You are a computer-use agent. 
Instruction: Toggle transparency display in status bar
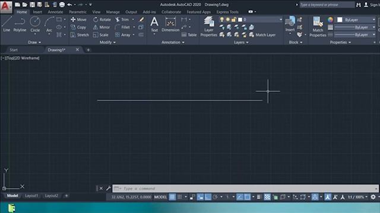[267, 197]
